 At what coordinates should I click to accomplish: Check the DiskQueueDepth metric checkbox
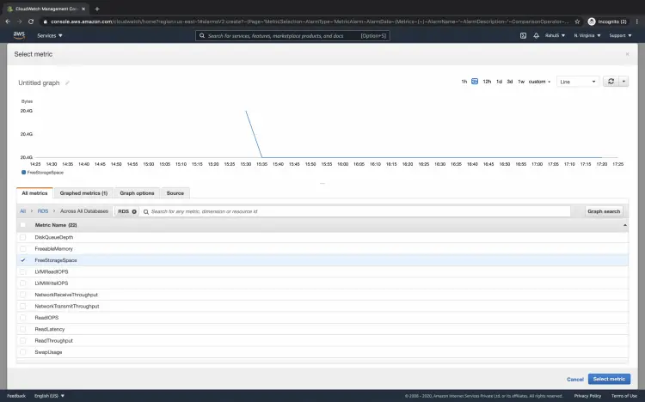[x=22, y=237]
